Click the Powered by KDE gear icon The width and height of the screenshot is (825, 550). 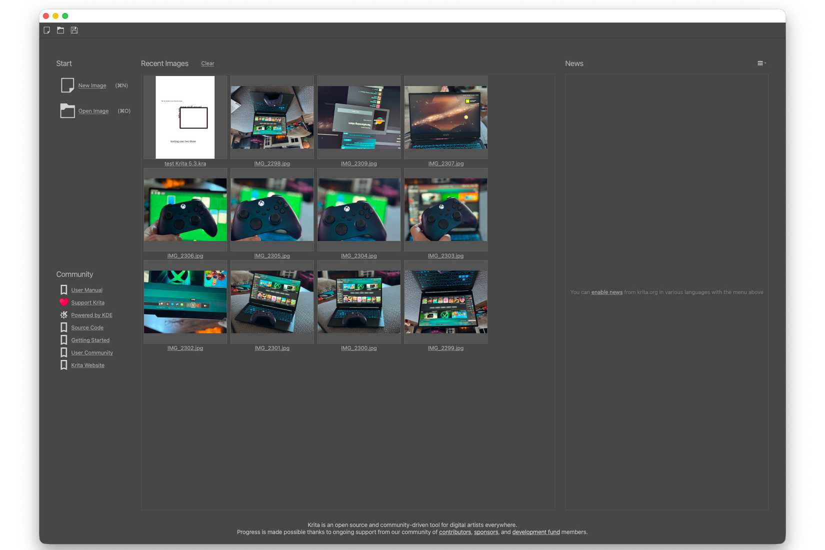click(63, 314)
